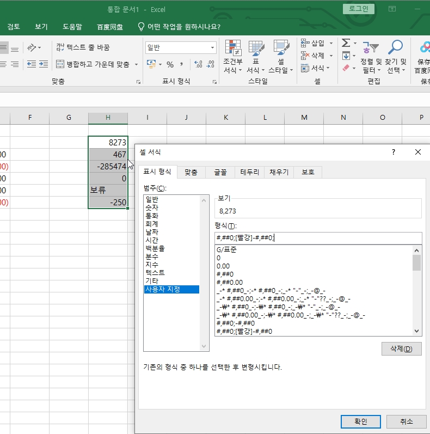Click the accounting number format icon
Image resolution: width=430 pixels, height=434 pixels.
(151, 64)
